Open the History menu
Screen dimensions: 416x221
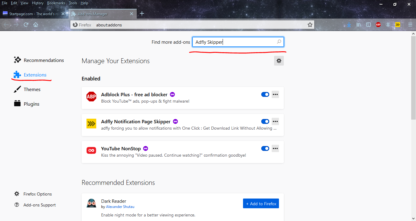38,3
